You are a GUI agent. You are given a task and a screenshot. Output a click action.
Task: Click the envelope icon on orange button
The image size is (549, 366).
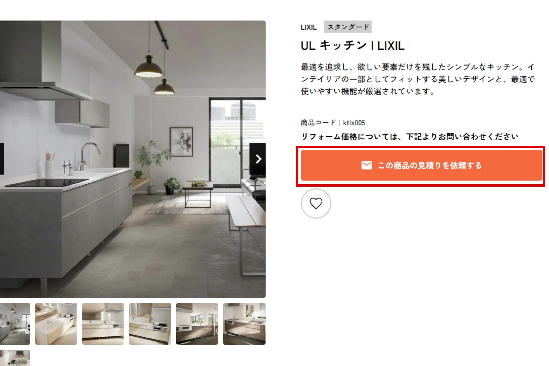(367, 165)
